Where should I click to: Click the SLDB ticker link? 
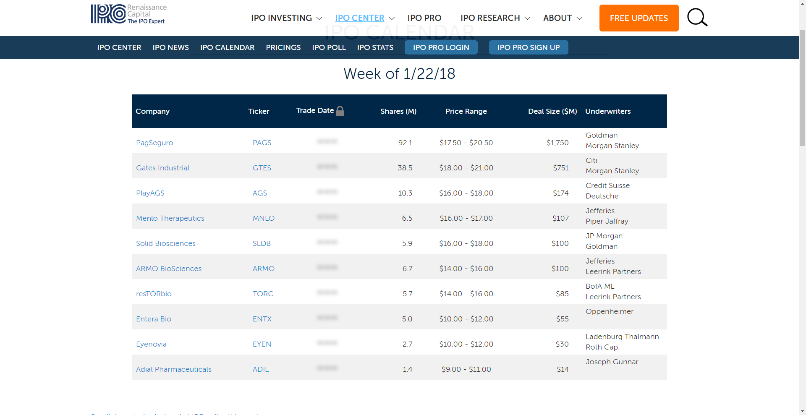[262, 243]
